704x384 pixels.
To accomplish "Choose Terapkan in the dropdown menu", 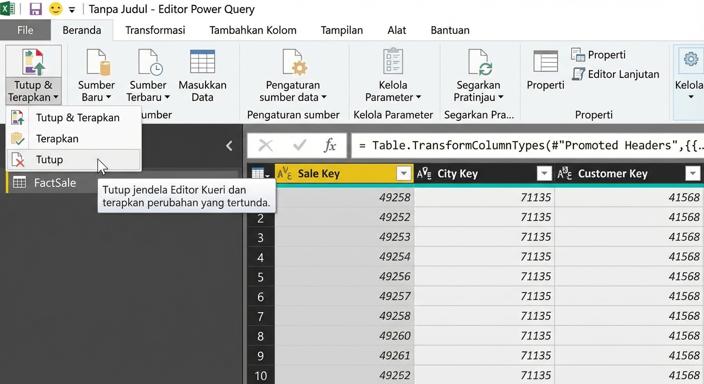I will [57, 138].
